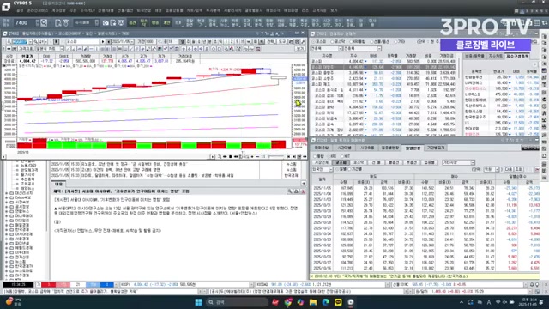549x309 pixels.
Task: Select the 15-minute period button in the chart toolbar
Action: point(243,42)
